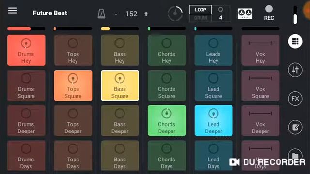Trigger the Vox Deeper pad
This screenshot has height=174, width=310.
point(261,120)
